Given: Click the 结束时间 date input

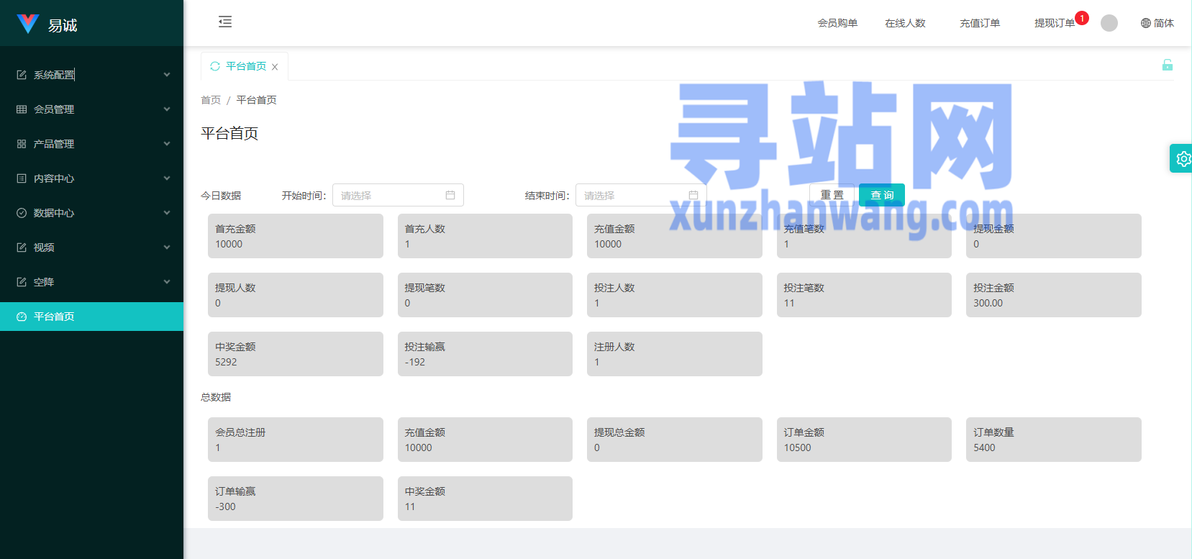Looking at the screenshot, I should click(633, 195).
